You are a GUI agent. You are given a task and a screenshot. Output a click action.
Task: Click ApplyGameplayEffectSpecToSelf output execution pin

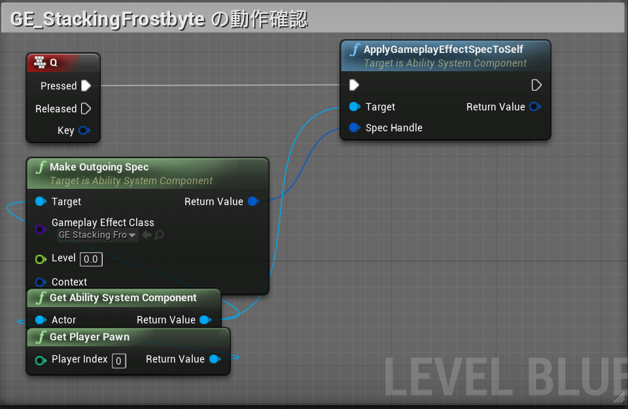pyautogui.click(x=536, y=85)
